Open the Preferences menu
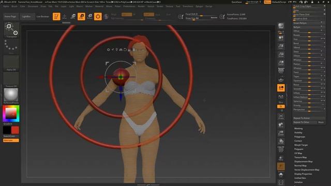The height and width of the screenshot is (186, 331). pos(129,6)
